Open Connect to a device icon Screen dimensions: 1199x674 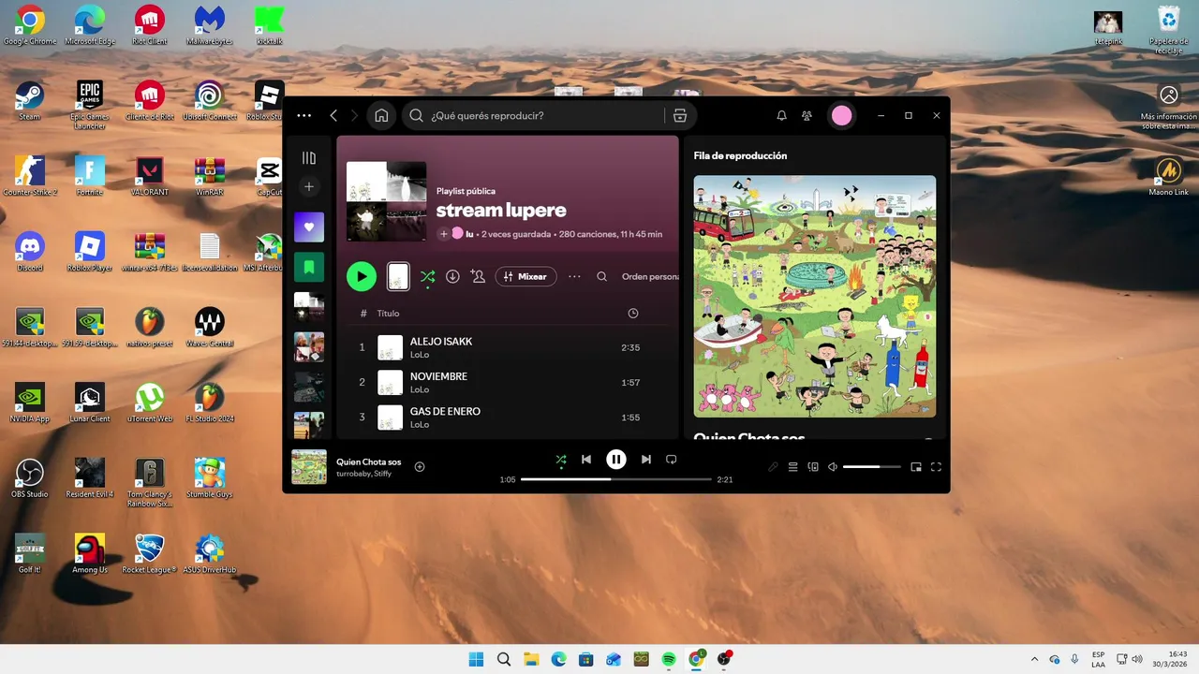point(813,466)
